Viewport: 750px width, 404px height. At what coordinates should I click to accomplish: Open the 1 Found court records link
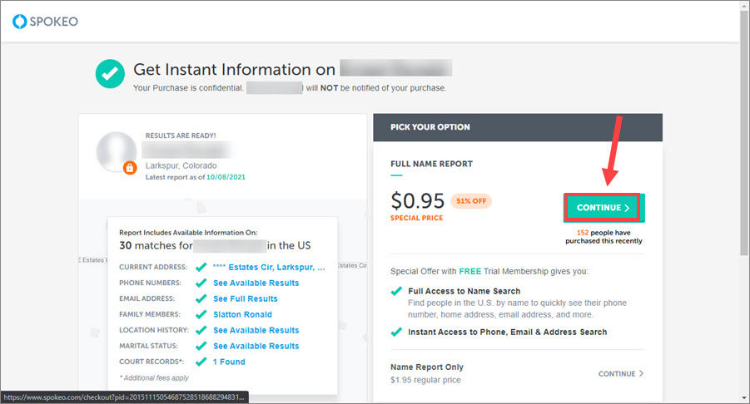pyautogui.click(x=229, y=362)
